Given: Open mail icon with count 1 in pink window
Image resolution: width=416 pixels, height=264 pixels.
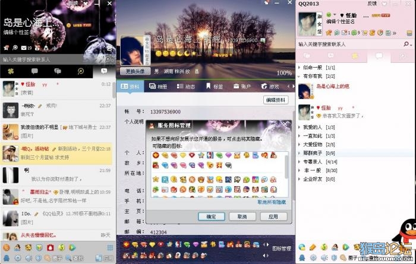Looking at the screenshot, I should [345, 33].
